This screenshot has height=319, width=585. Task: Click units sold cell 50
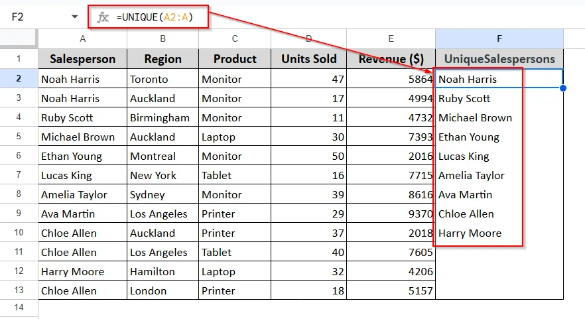[x=309, y=156]
